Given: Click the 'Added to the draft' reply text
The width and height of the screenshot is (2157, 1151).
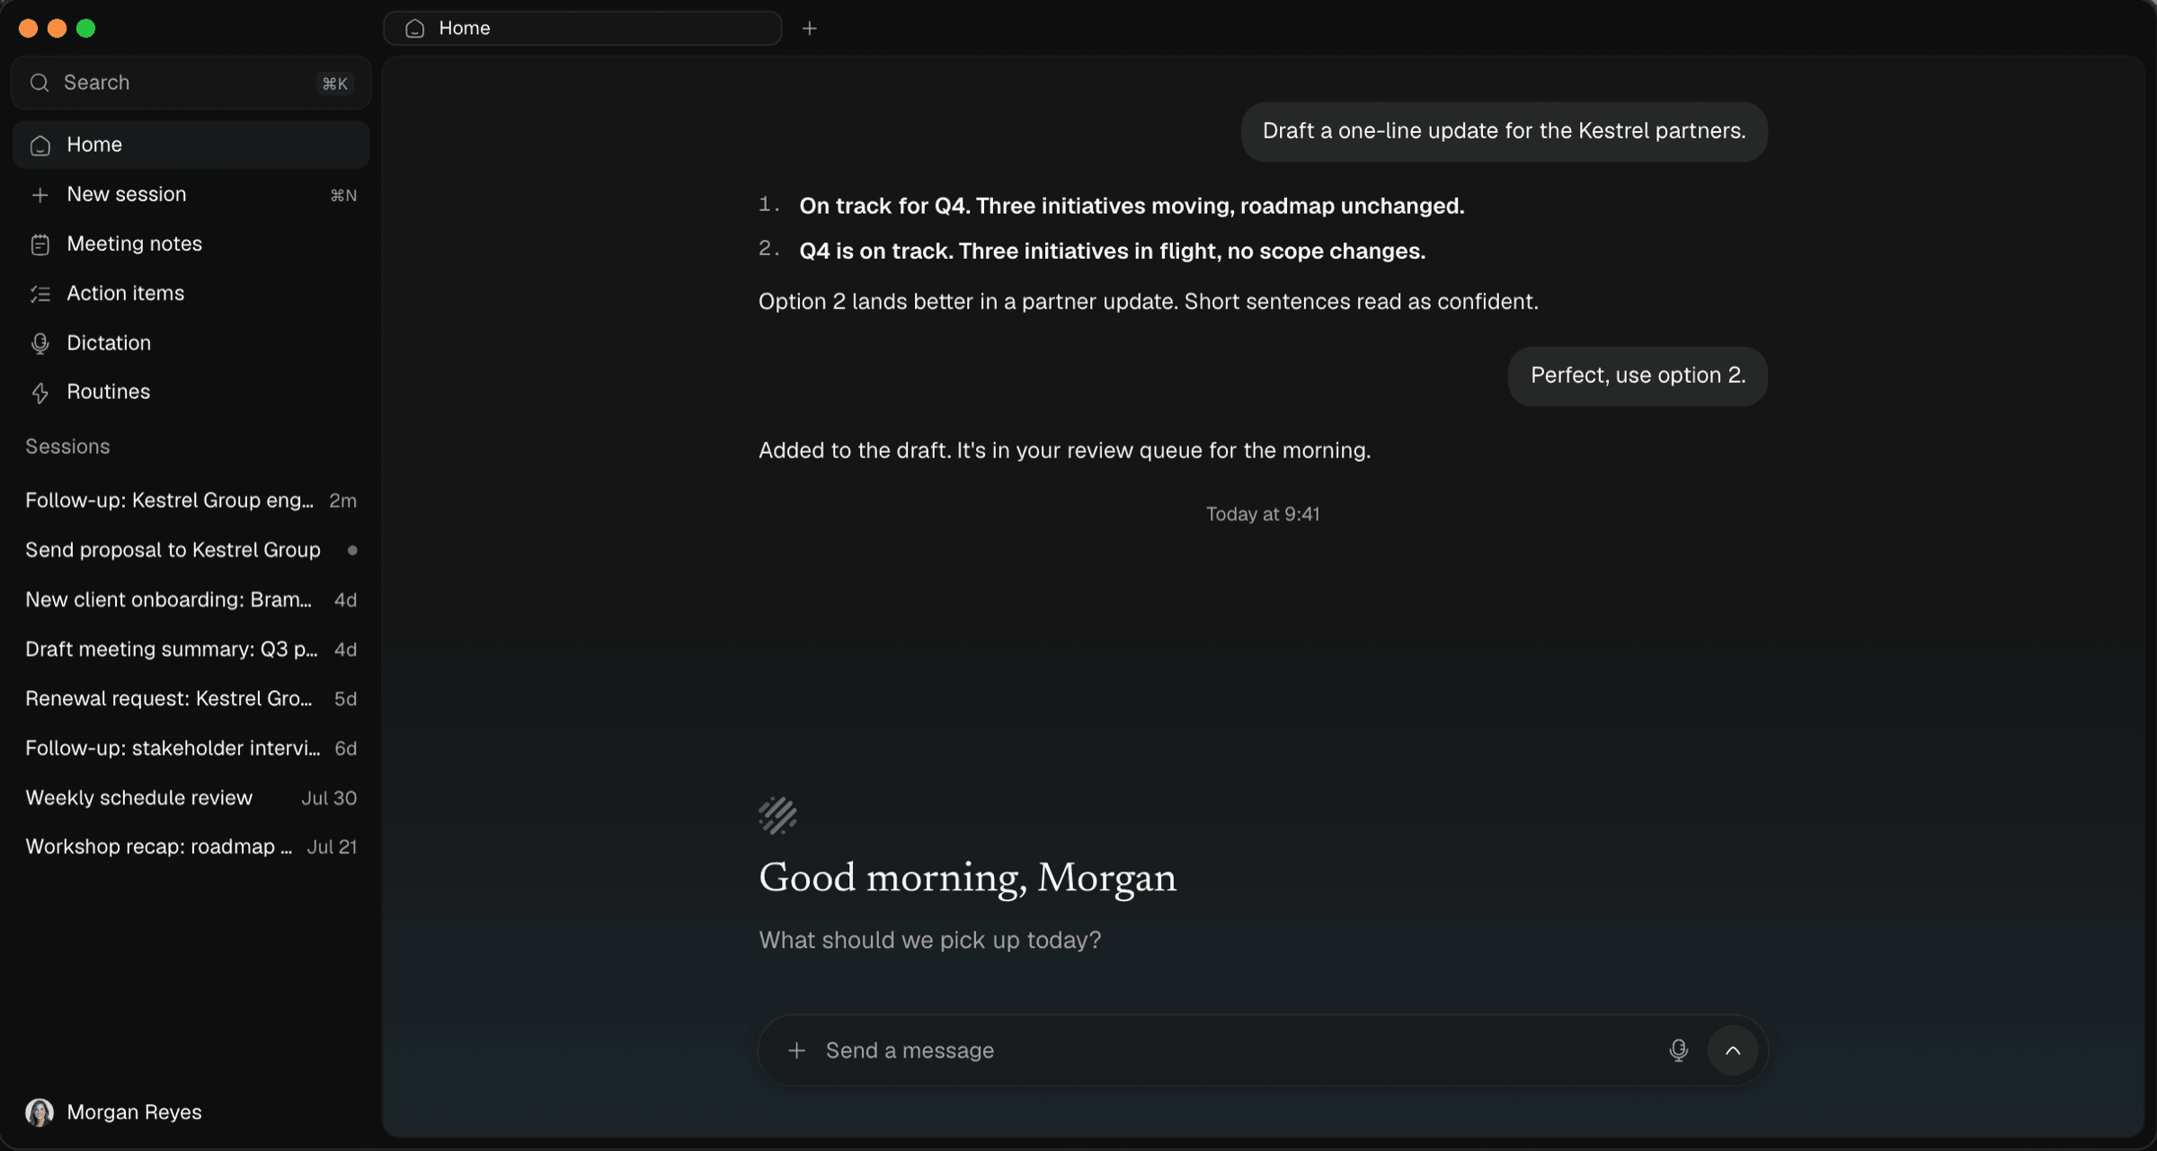Looking at the screenshot, I should pyautogui.click(x=1064, y=450).
